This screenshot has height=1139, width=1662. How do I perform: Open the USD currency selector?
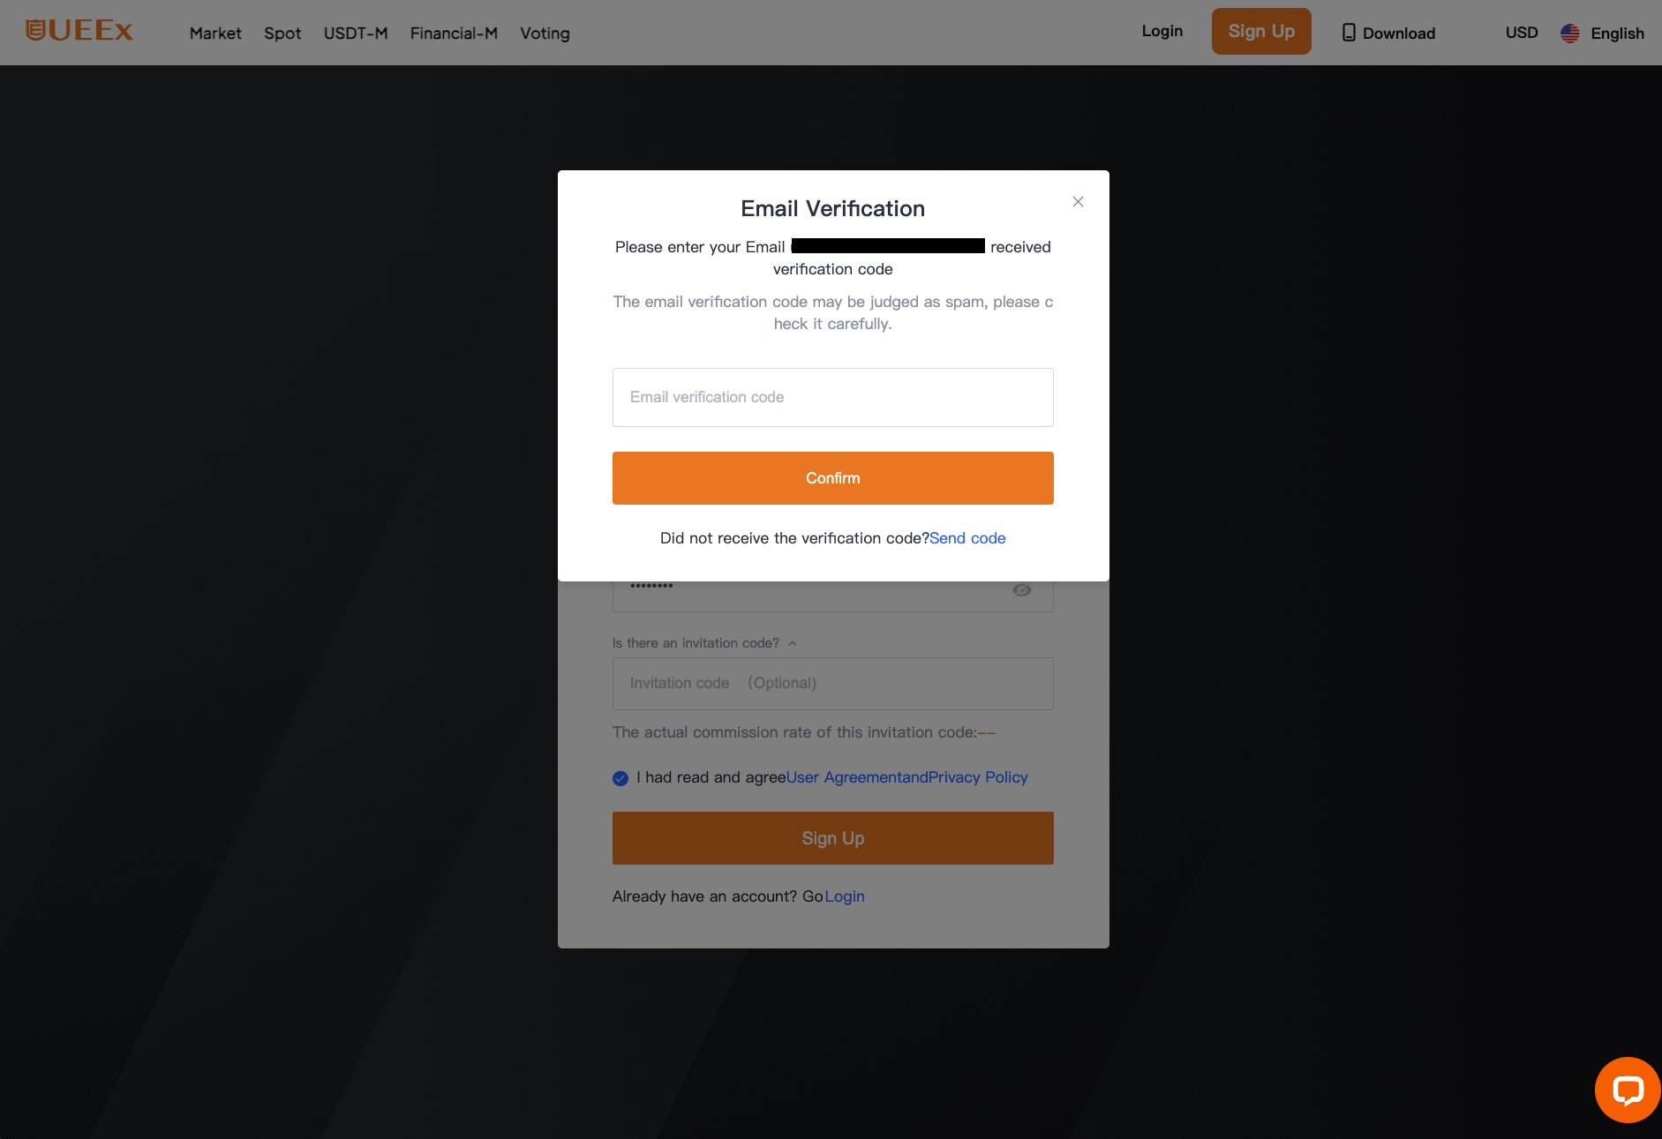pyautogui.click(x=1522, y=33)
